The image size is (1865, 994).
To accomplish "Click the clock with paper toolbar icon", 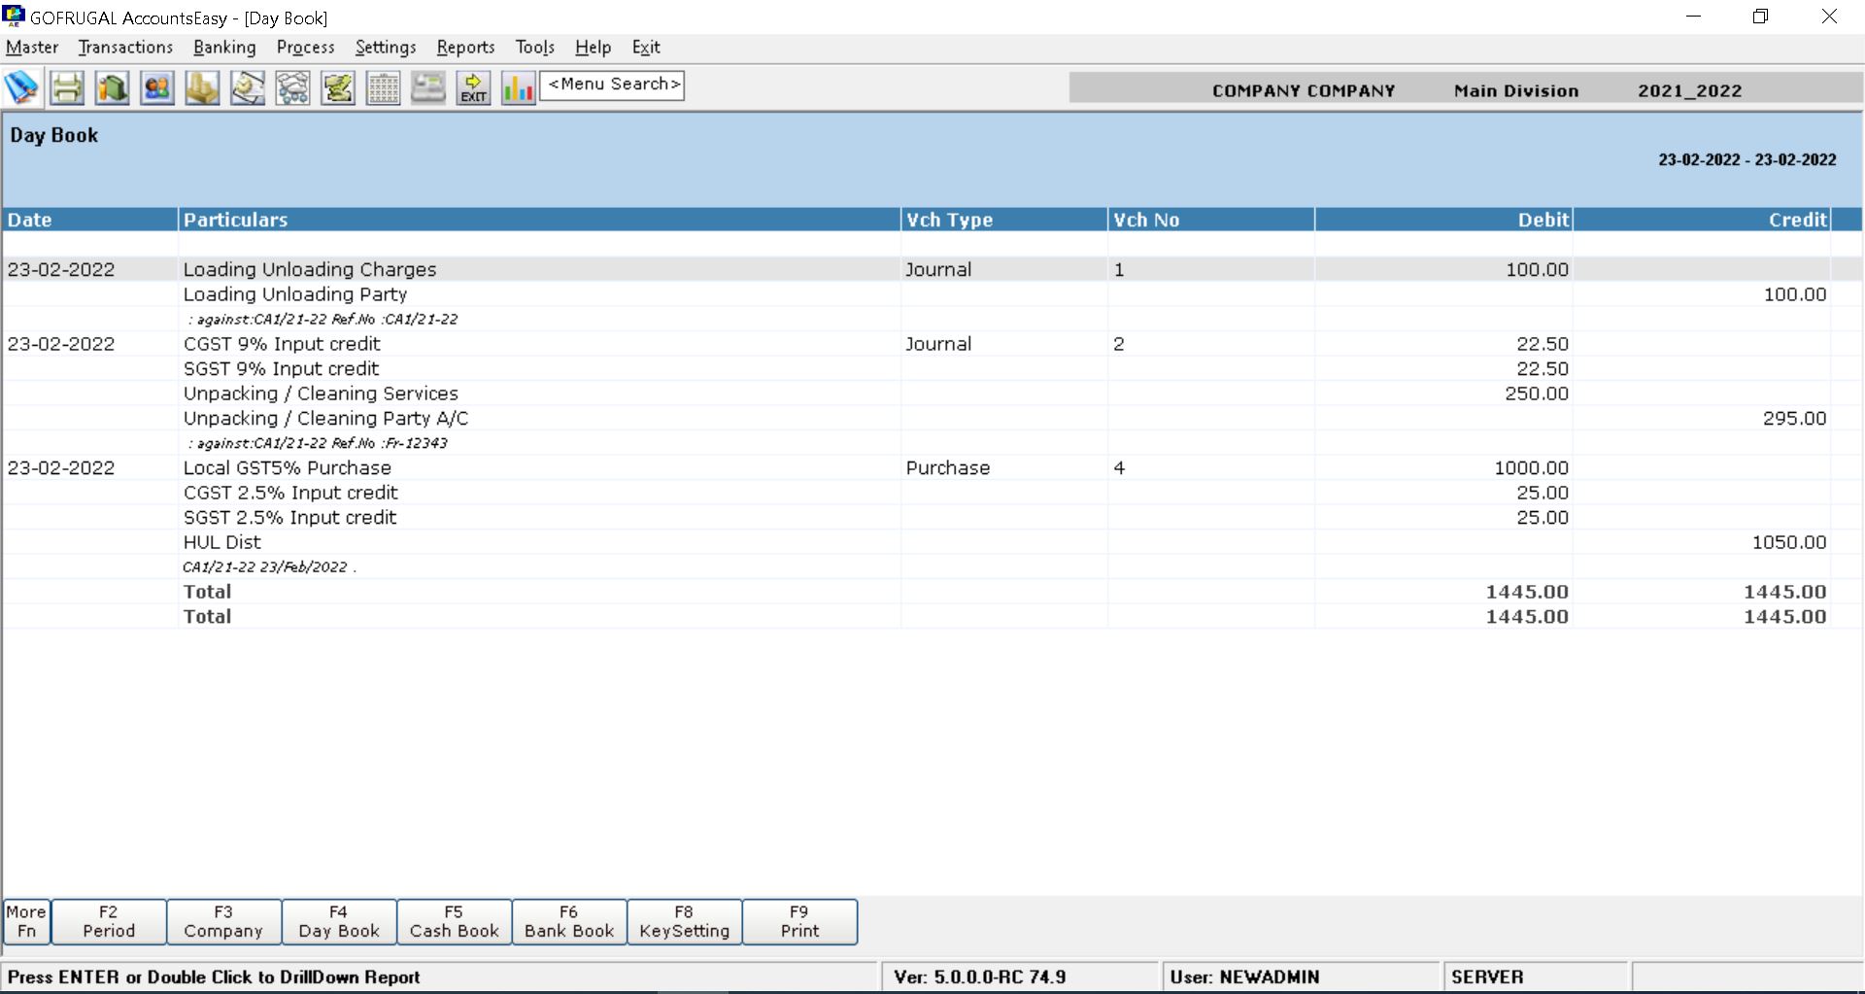I will click(x=248, y=87).
